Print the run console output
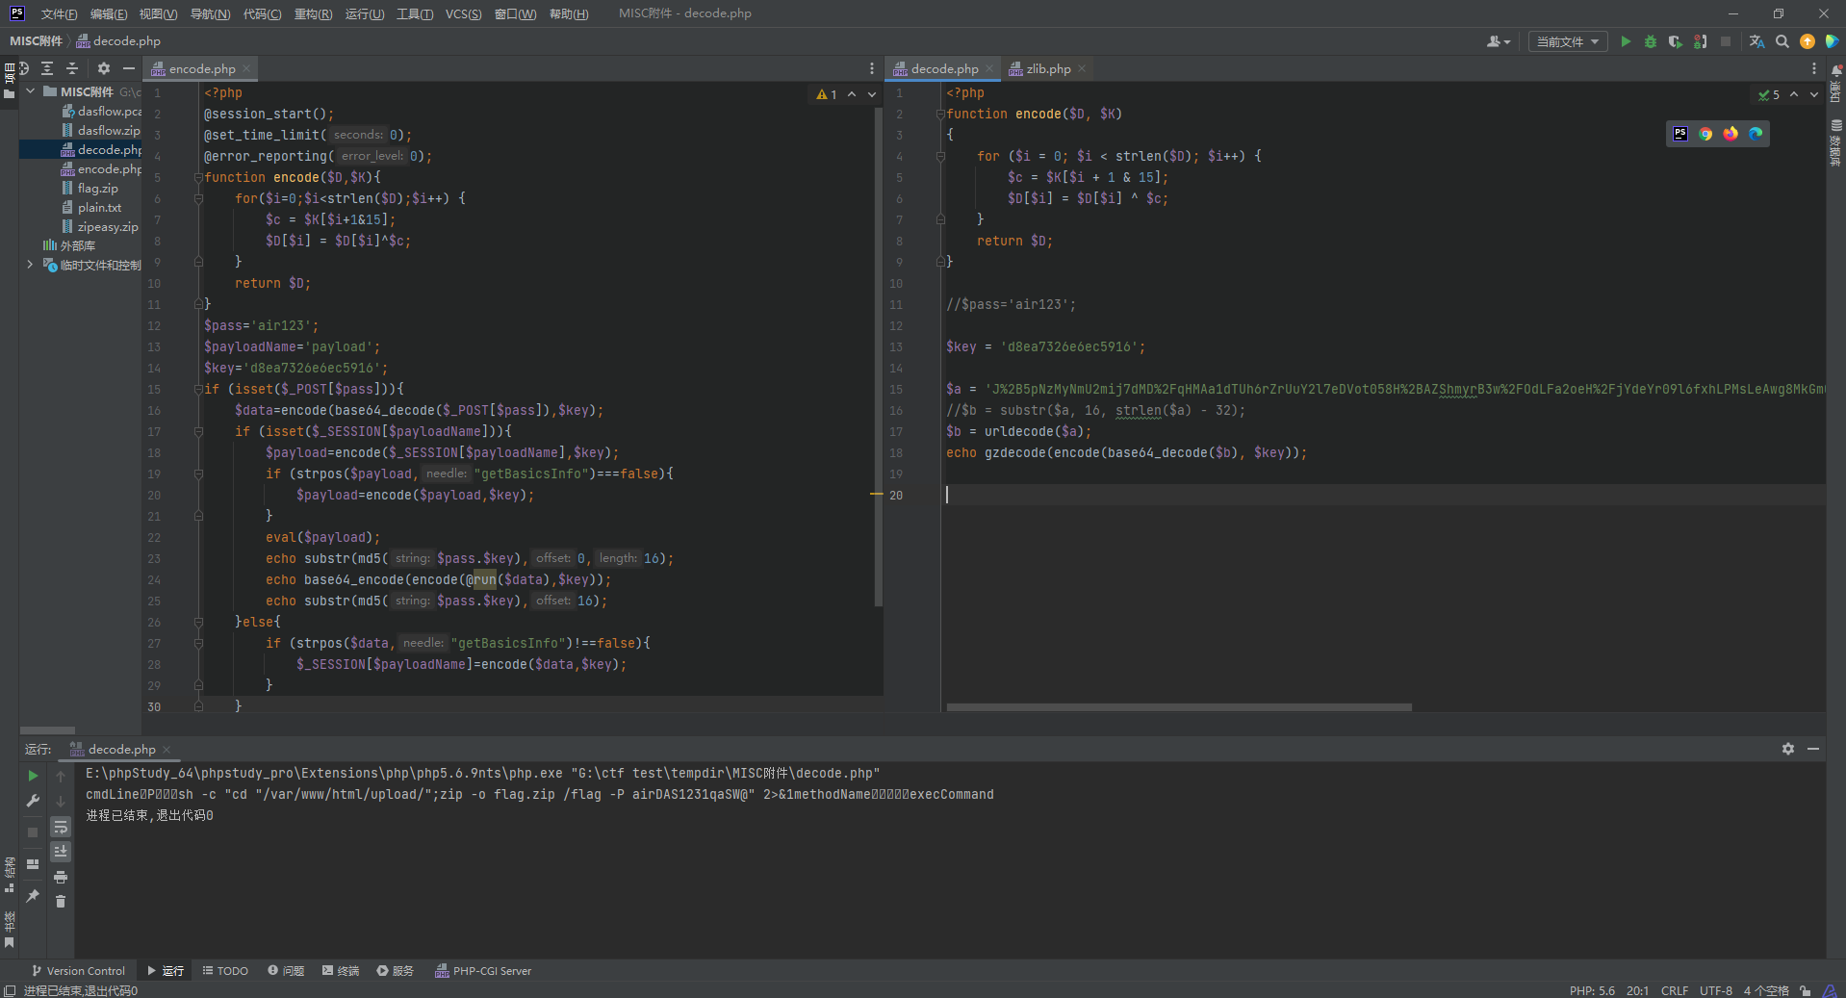The image size is (1846, 998). [61, 877]
